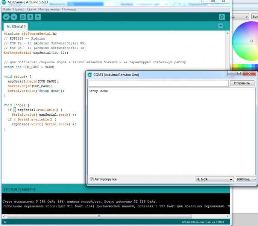Click the 'void setup() {' code line
The height and width of the screenshot is (226, 258).
(x=17, y=77)
